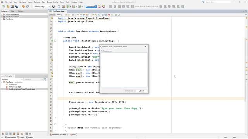Open the File menu
Viewport: 248px width, 139px height.
point(6,2)
